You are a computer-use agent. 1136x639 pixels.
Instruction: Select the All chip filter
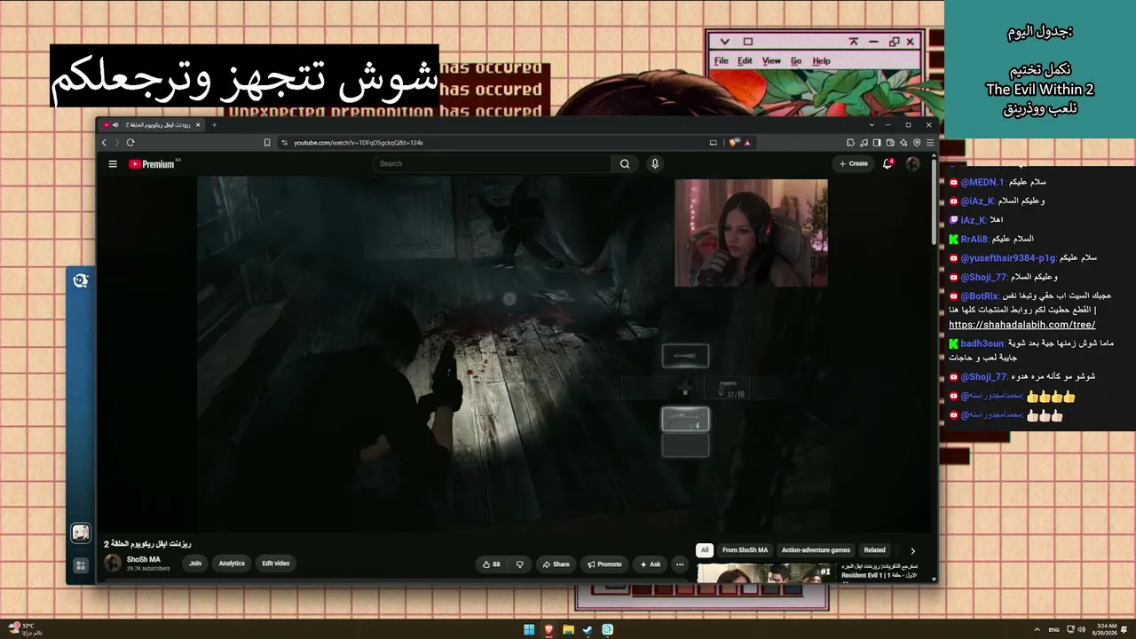pyautogui.click(x=705, y=550)
